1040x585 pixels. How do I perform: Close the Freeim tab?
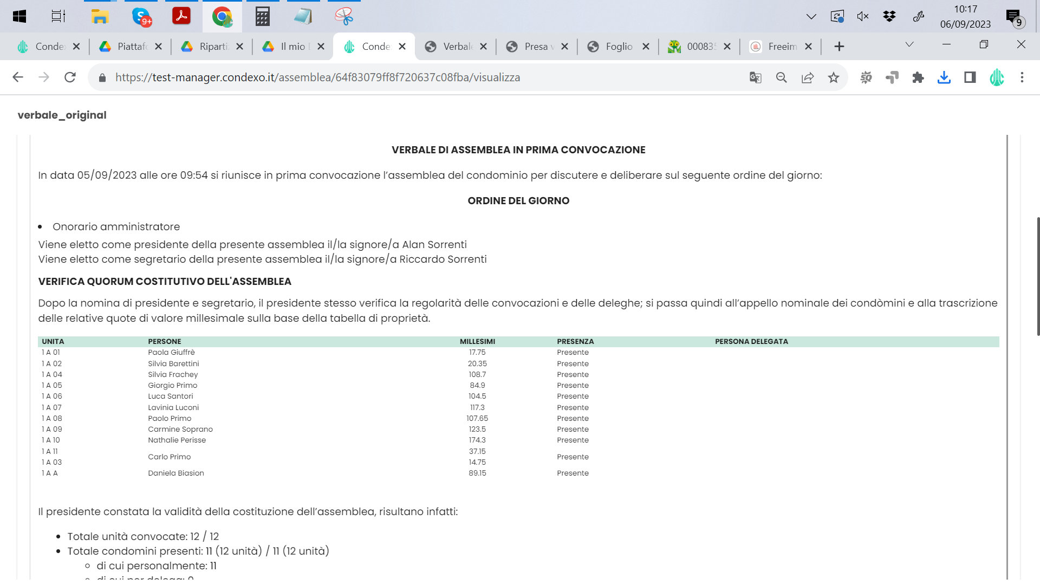tap(808, 47)
